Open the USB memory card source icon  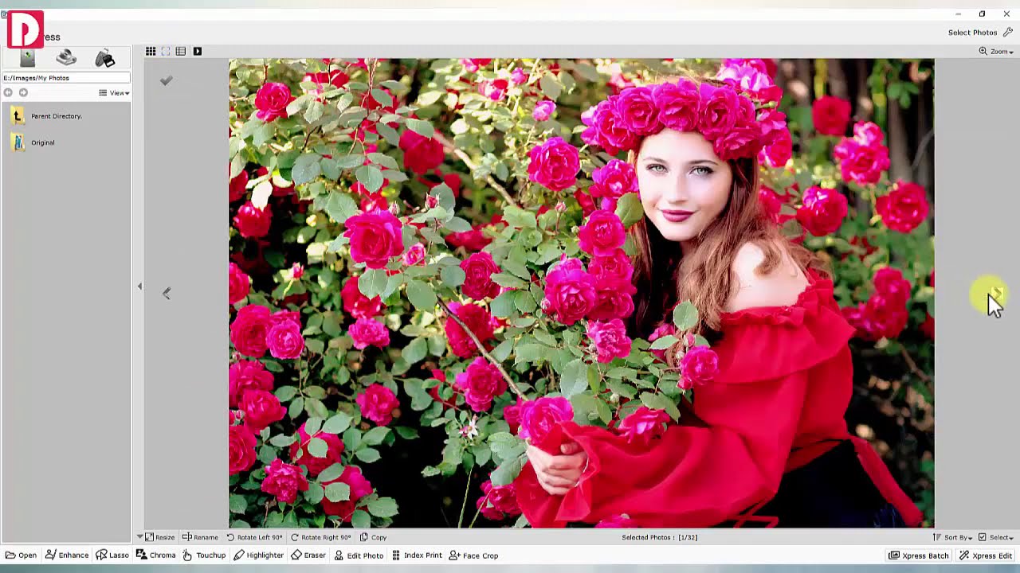pyautogui.click(x=104, y=58)
